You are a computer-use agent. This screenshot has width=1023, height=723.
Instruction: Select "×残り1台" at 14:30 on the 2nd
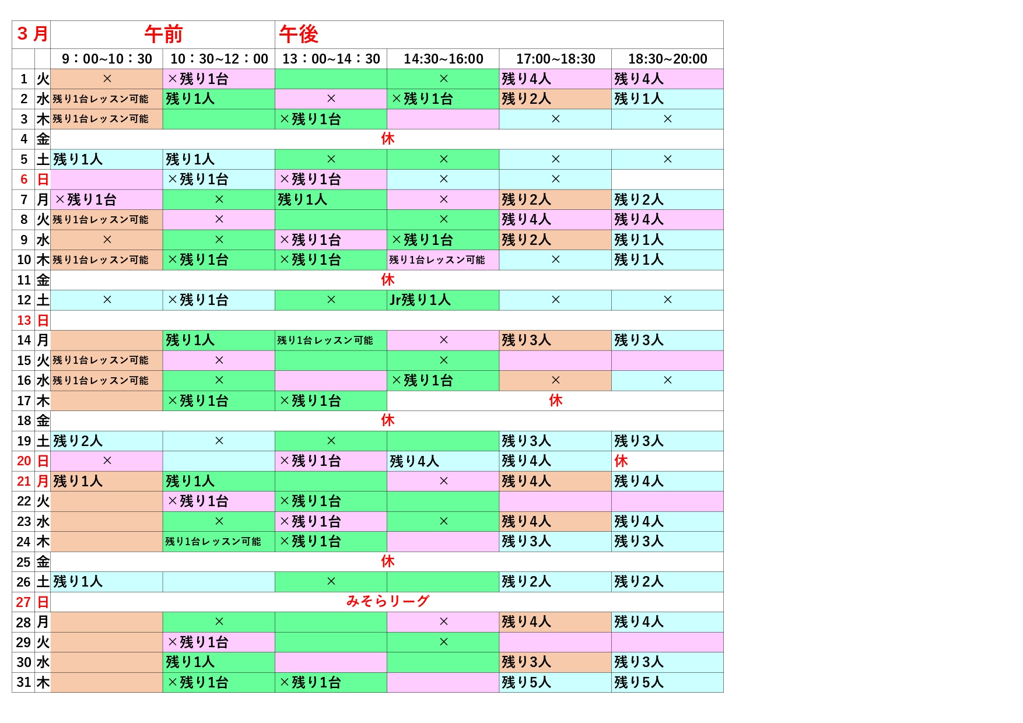[x=422, y=99]
